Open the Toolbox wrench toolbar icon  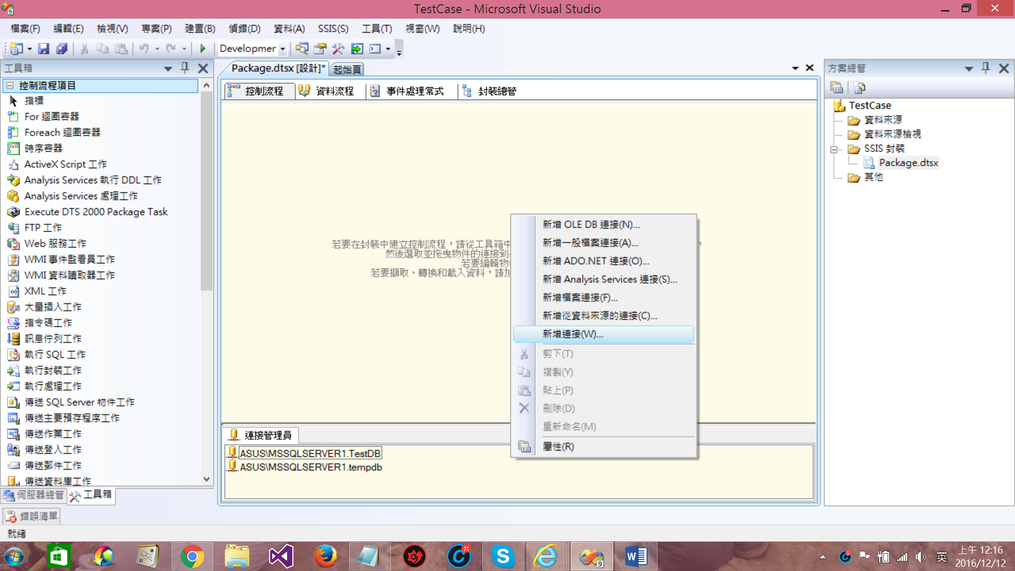[x=338, y=49]
